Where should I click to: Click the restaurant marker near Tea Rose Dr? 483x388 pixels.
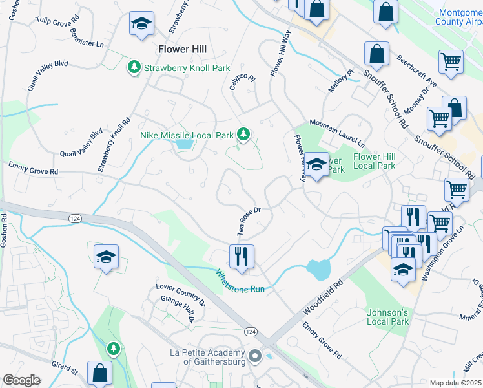coord(241,257)
